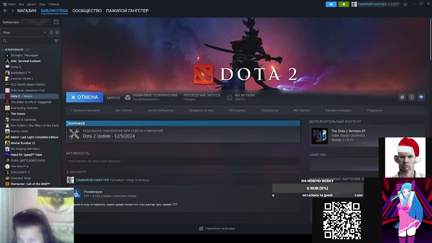Click the ARK: Survival Evolved icon
The height and width of the screenshot is (243, 432).
[x=7, y=61]
